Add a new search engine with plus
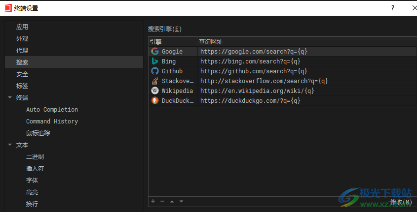The height and width of the screenshot is (212, 417). 153,201
